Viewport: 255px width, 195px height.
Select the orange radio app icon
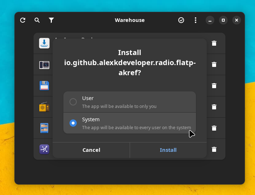[44, 107]
